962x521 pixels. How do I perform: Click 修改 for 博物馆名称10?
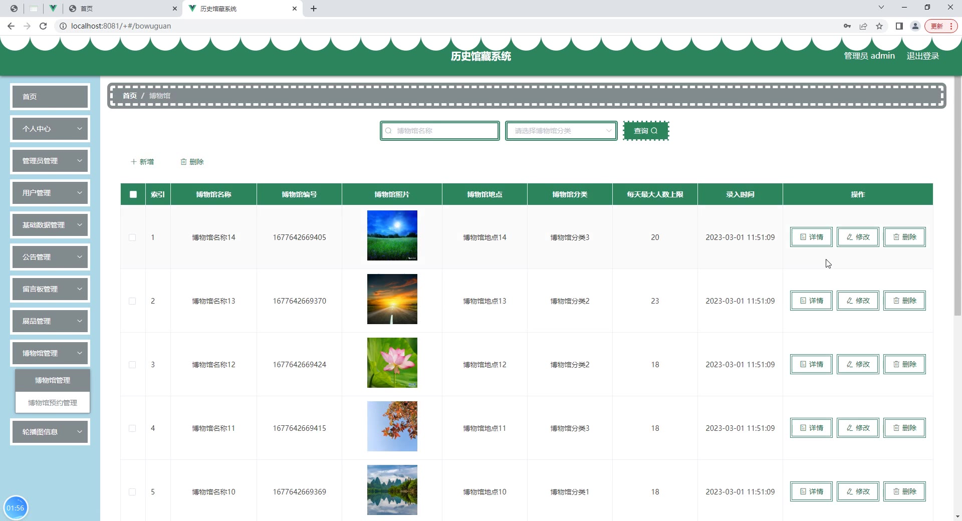[858, 491]
